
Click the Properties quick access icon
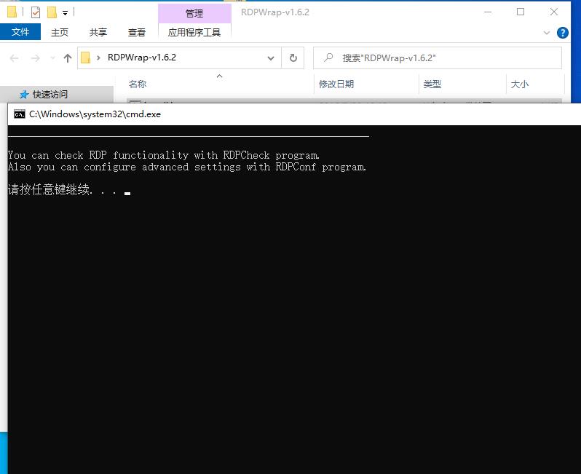click(36, 12)
